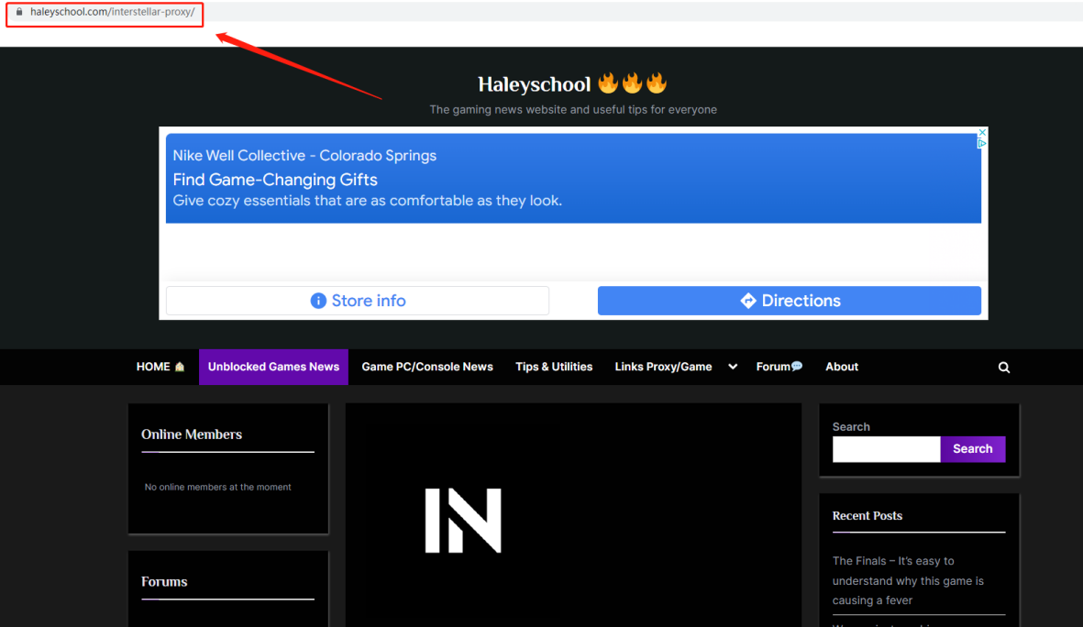Click the Haleyschool site title
Image resolution: width=1083 pixels, height=627 pixels.
(x=534, y=84)
